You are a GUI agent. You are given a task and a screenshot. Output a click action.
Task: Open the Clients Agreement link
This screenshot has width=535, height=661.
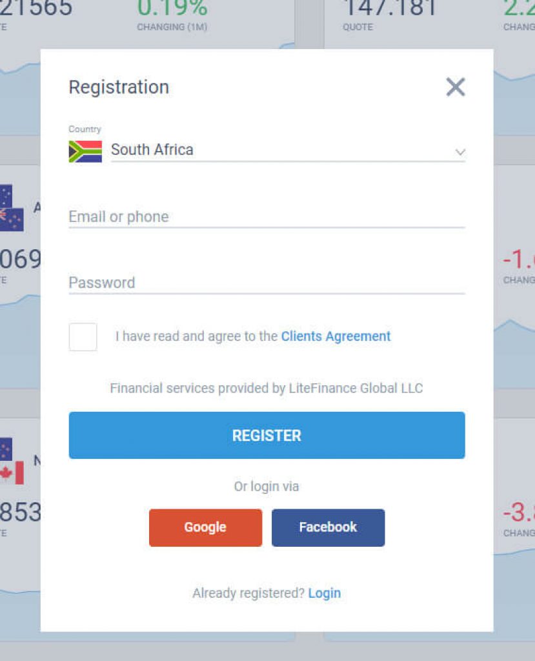click(x=336, y=336)
